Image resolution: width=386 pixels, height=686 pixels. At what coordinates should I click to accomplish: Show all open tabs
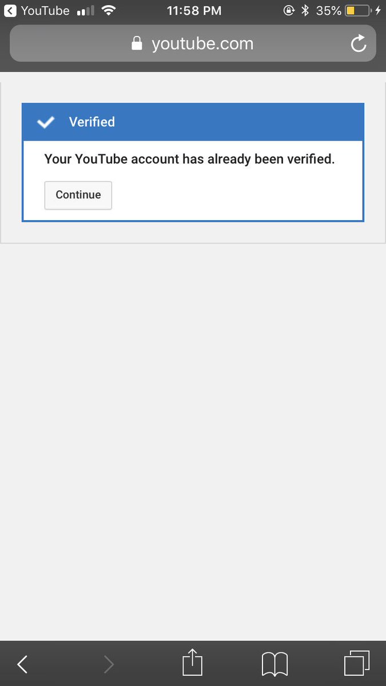[357, 664]
